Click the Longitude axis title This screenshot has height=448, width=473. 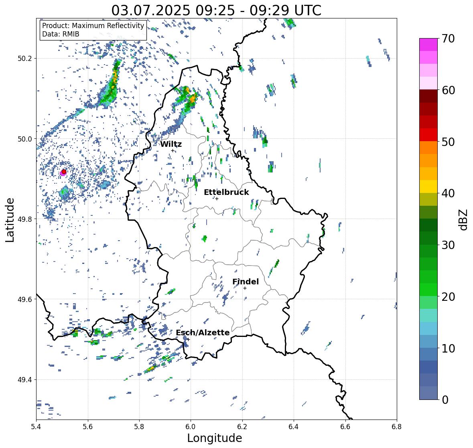[x=215, y=438]
